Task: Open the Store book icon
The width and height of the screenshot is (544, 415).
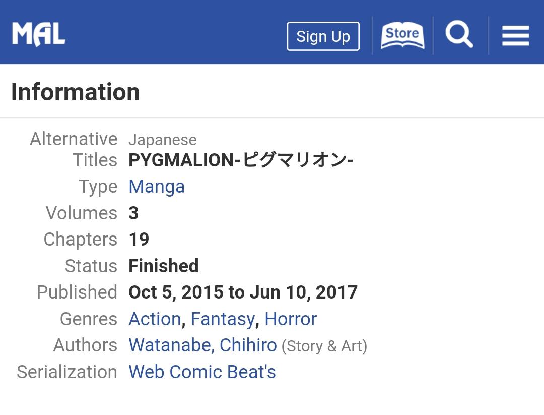Action: (402, 35)
